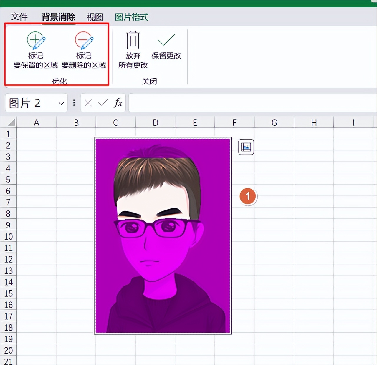
Task: Open the 图片格式 ribbon tab
Action: 132,17
